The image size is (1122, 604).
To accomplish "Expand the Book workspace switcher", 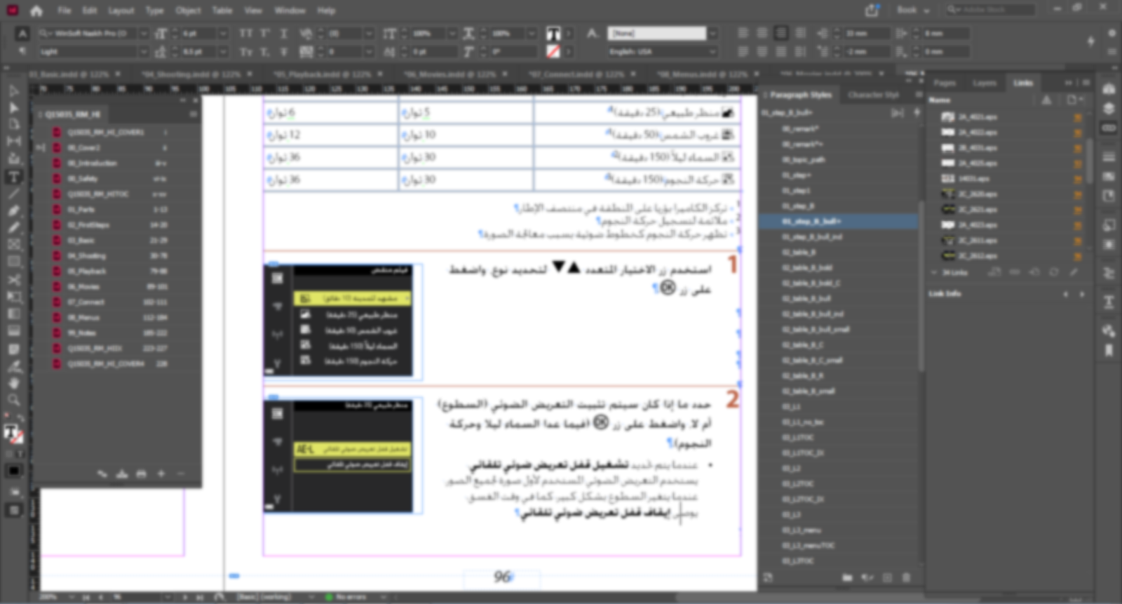I will 912,11.
